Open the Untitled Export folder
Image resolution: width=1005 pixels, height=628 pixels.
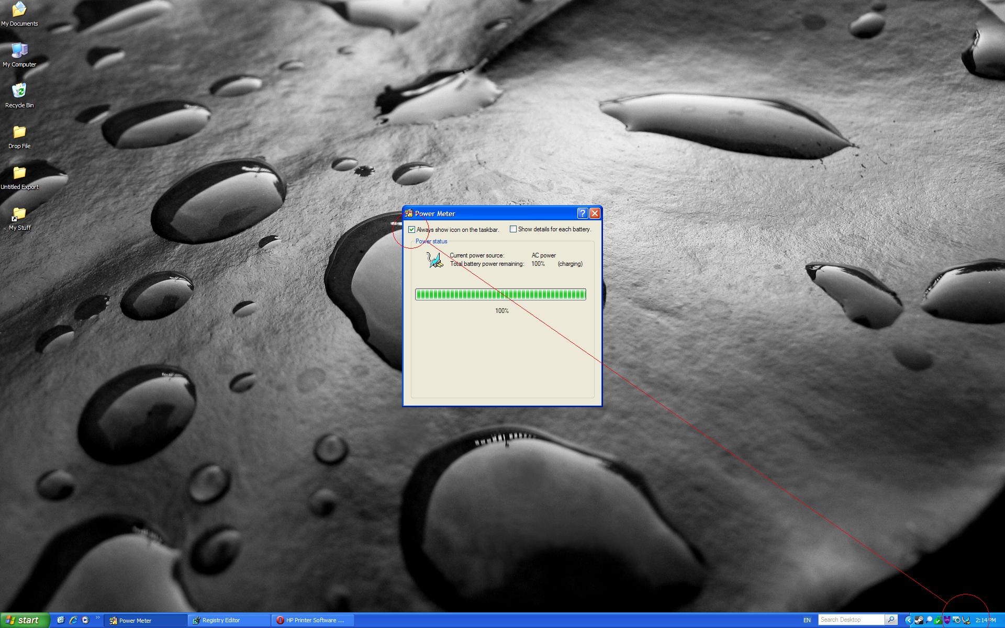19,177
